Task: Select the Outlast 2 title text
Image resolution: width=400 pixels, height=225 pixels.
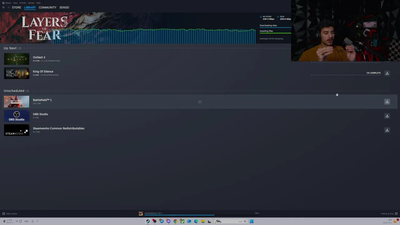Action: click(x=39, y=57)
